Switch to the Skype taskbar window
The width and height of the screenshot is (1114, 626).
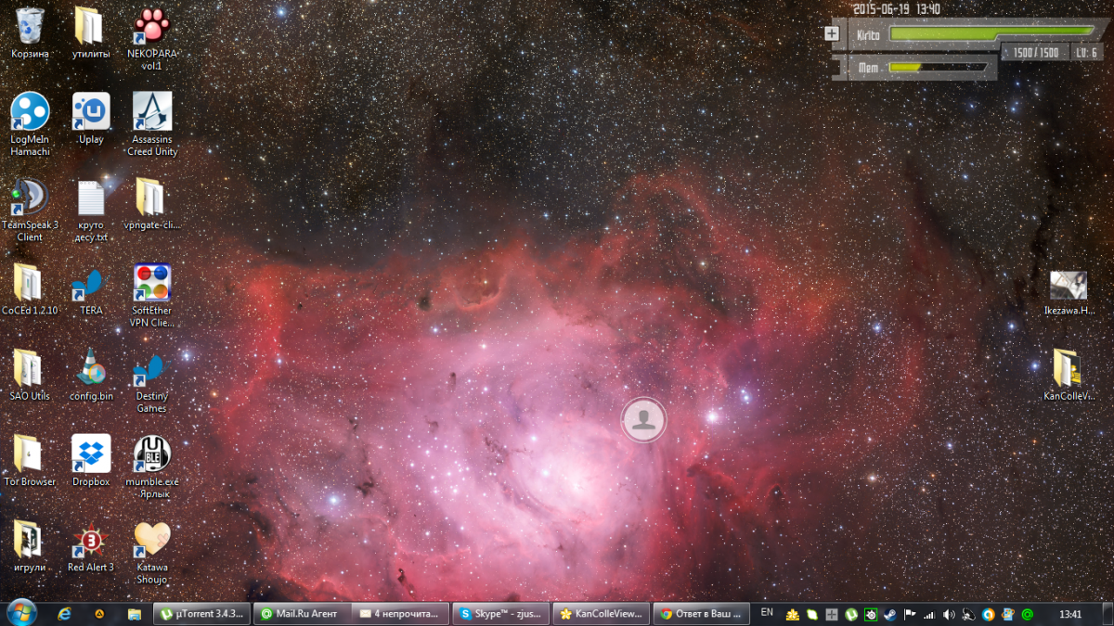[499, 613]
